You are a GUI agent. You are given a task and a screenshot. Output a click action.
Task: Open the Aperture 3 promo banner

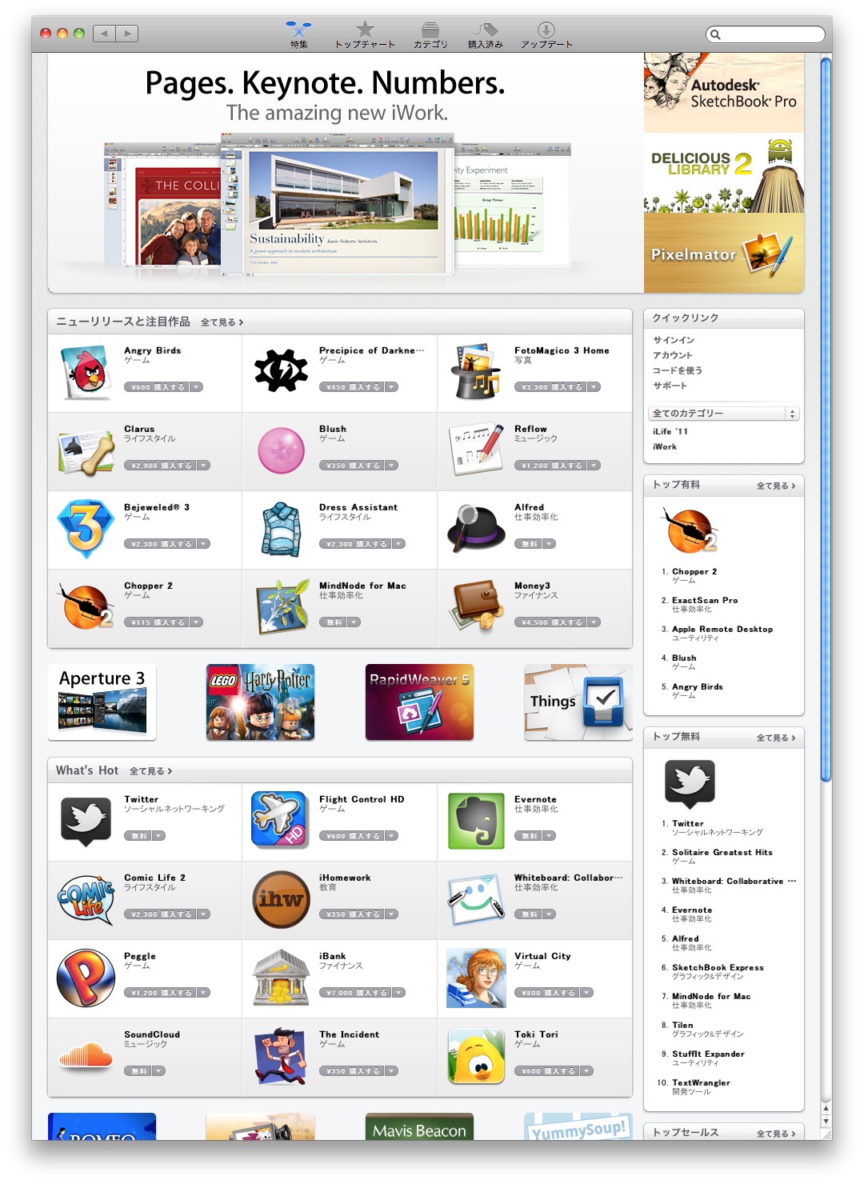point(102,702)
